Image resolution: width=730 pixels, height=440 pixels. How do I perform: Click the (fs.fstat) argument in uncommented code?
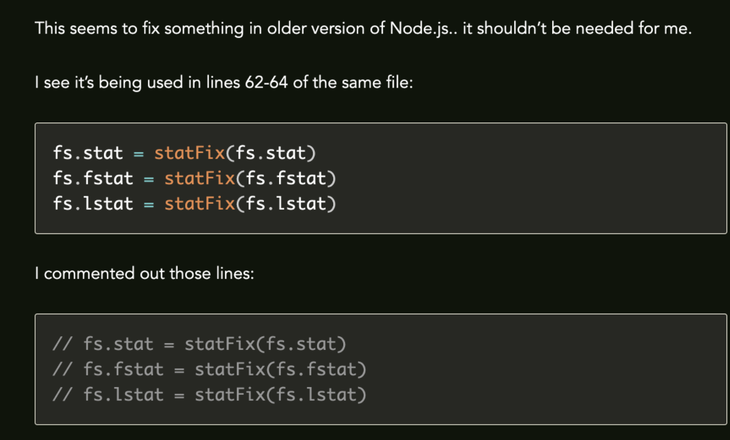point(286,178)
